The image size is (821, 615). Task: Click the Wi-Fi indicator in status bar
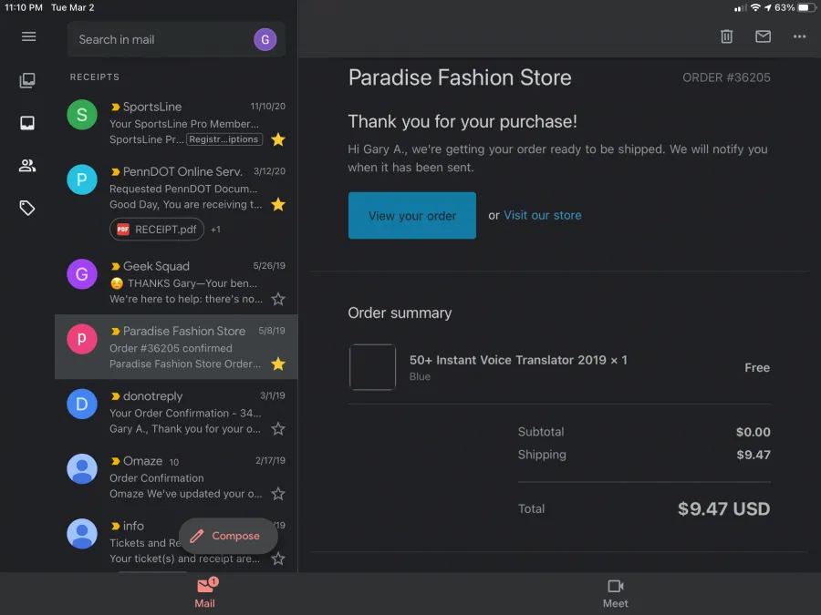[x=755, y=8]
